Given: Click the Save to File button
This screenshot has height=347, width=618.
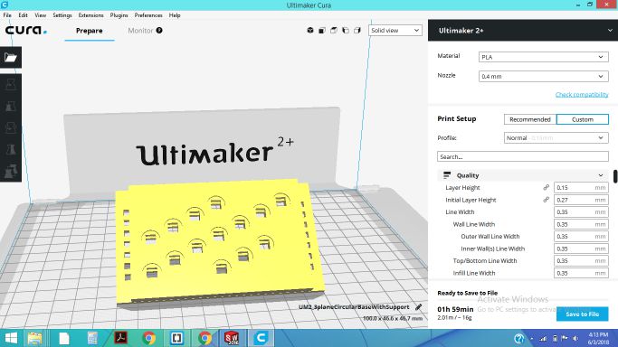Looking at the screenshot, I should (x=582, y=314).
